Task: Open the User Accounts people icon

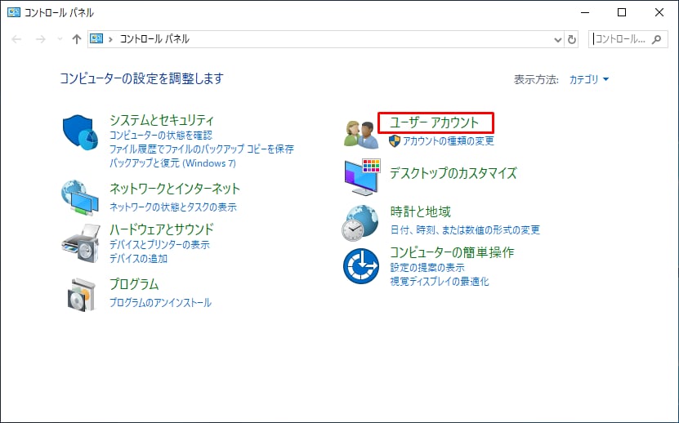Action: 361,135
